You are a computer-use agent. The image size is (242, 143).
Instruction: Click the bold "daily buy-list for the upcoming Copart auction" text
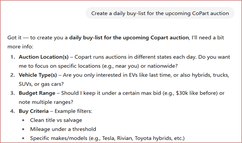[129, 38]
